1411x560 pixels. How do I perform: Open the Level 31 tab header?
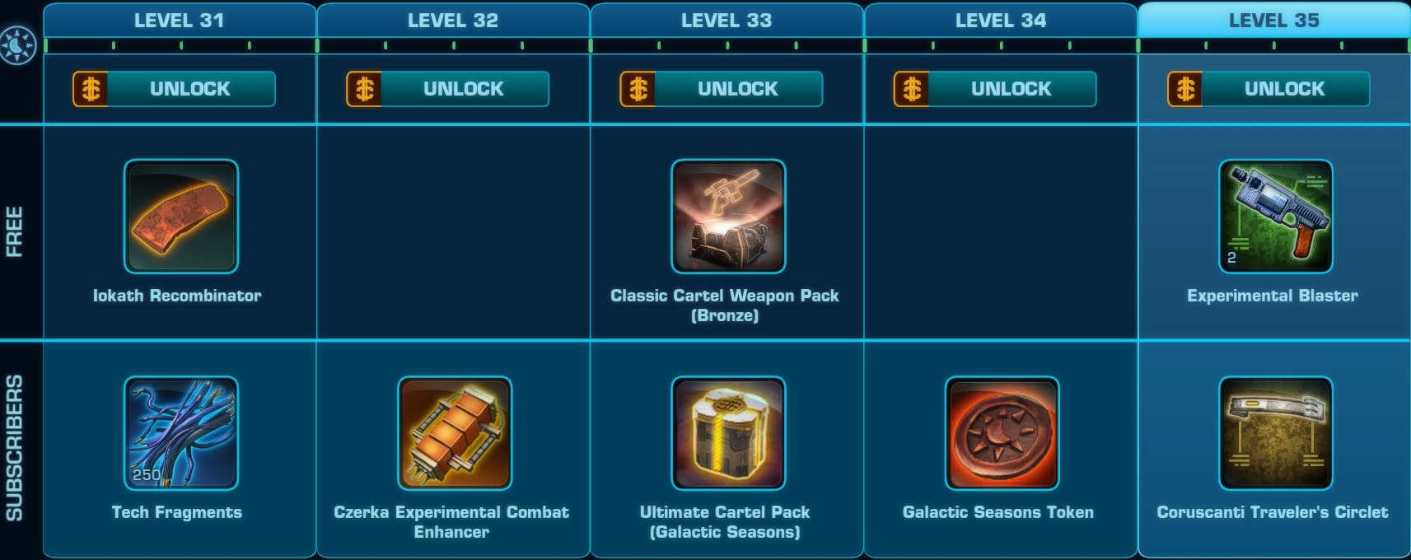(180, 20)
